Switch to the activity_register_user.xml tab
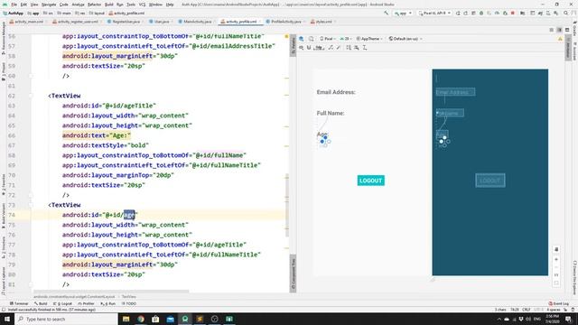This screenshot has height=325, width=578. (x=76, y=22)
